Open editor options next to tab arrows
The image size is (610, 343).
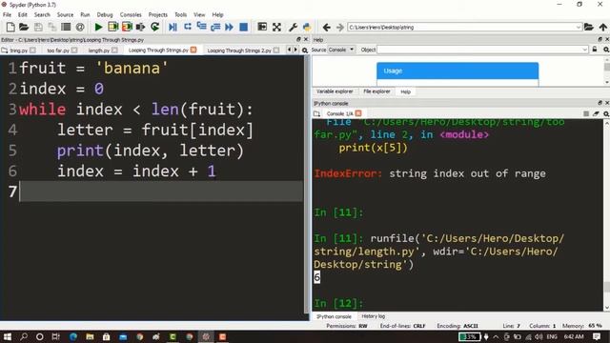305,50
